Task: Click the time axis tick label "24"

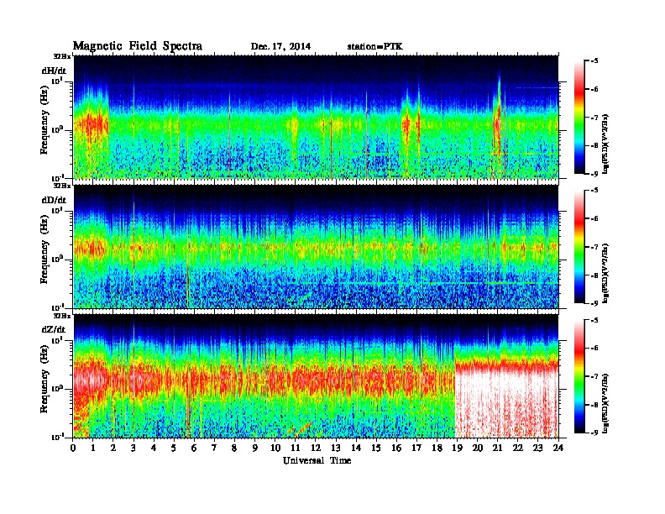Action: pyautogui.click(x=558, y=448)
